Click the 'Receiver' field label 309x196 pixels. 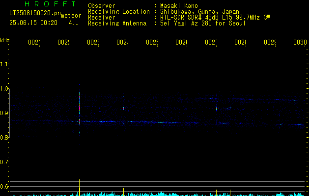pyautogui.click(x=102, y=18)
